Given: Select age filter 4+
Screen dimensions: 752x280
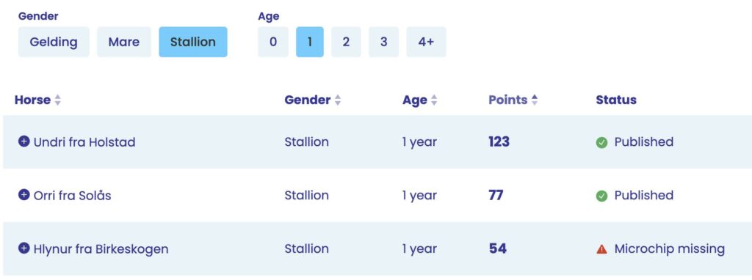Looking at the screenshot, I should pos(426,42).
